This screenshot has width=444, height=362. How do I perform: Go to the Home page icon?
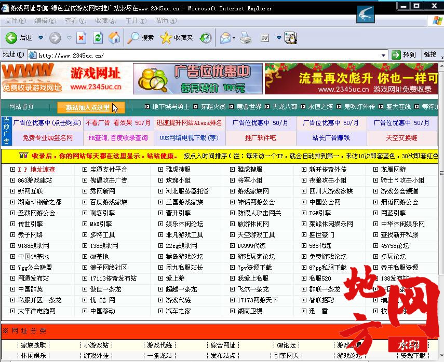coord(114,38)
